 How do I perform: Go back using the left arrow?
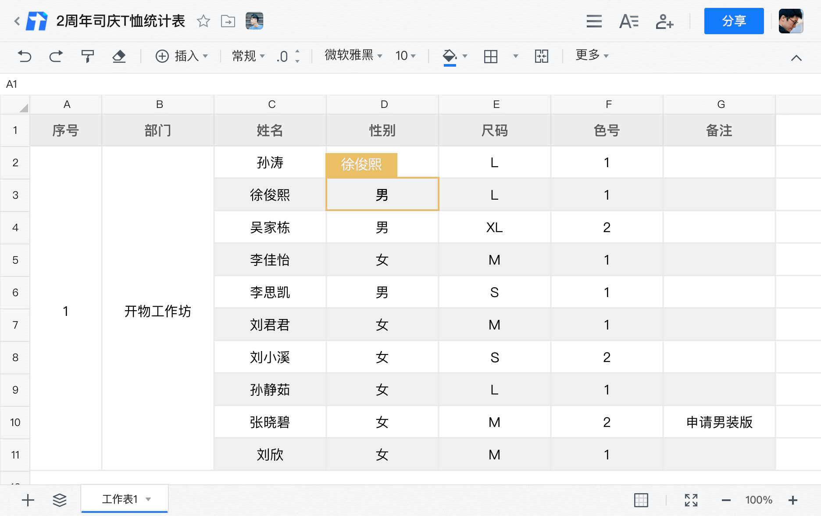point(16,21)
